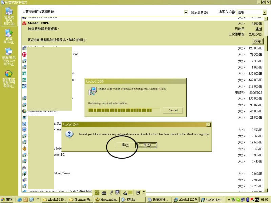Click the help question icon on the language bar

[138, 193]
